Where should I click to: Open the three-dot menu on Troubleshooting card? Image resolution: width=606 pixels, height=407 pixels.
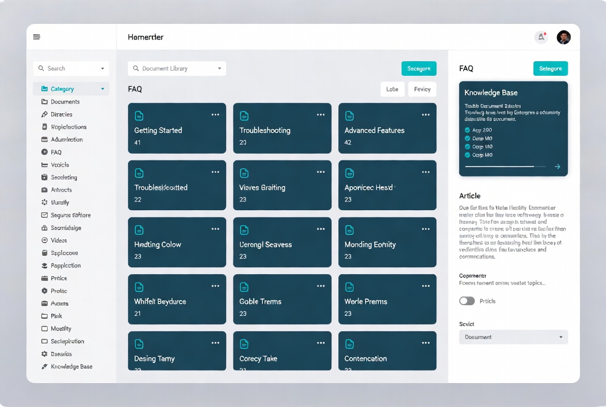pos(320,115)
